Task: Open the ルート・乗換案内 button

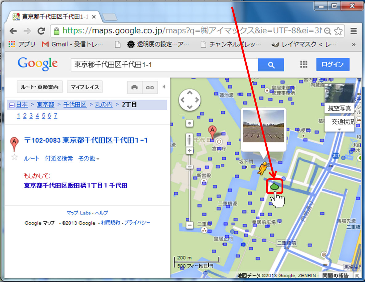Action: click(39, 87)
